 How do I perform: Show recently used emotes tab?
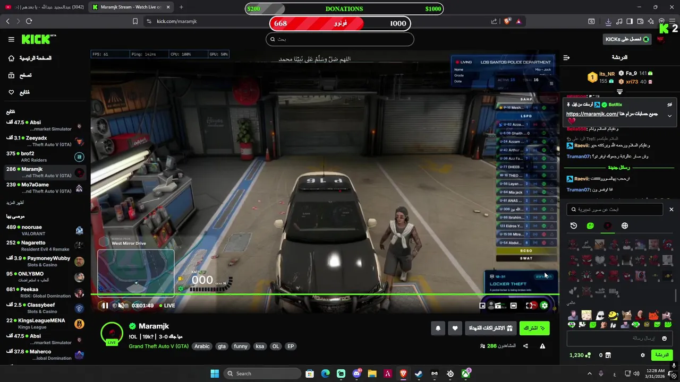coord(574,225)
